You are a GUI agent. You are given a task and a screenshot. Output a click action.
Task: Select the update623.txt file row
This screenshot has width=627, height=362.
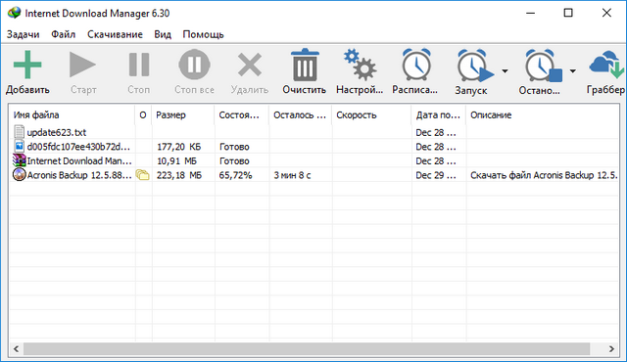pyautogui.click(x=313, y=132)
